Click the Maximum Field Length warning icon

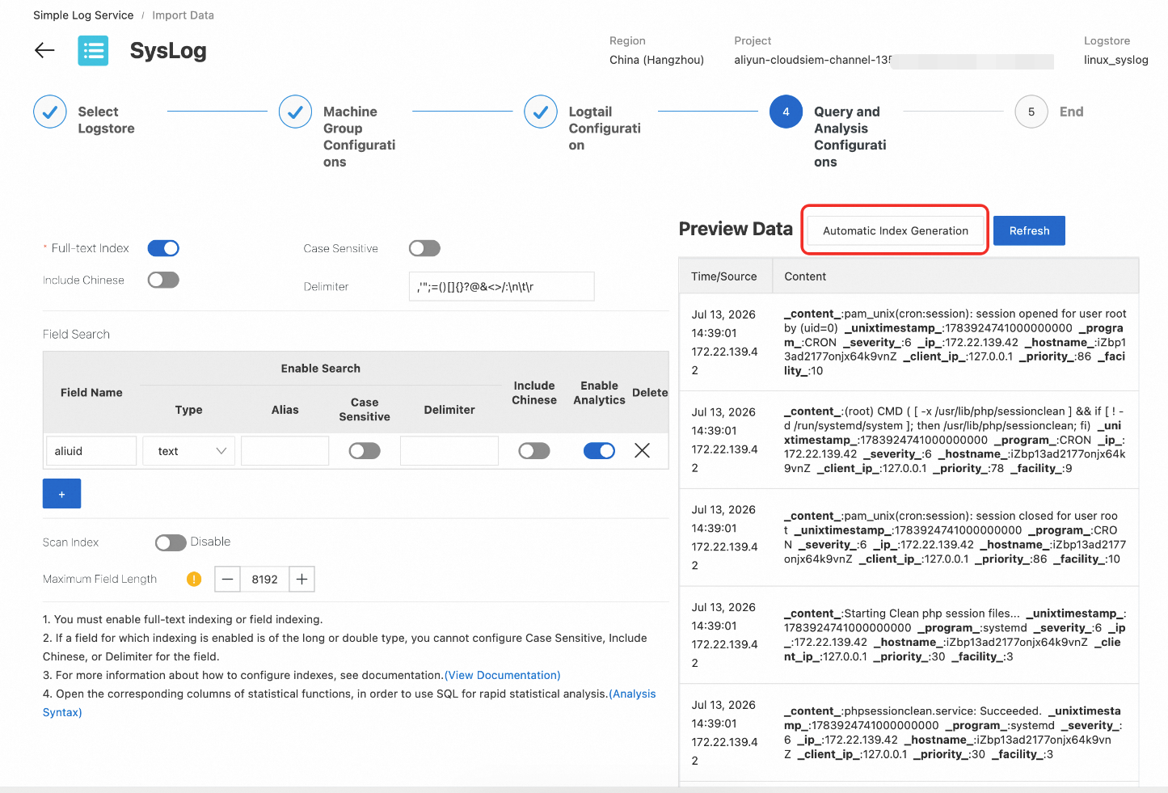coord(194,579)
